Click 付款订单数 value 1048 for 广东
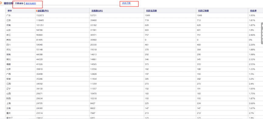This screenshot has height=119, width=263. (x=199, y=15)
